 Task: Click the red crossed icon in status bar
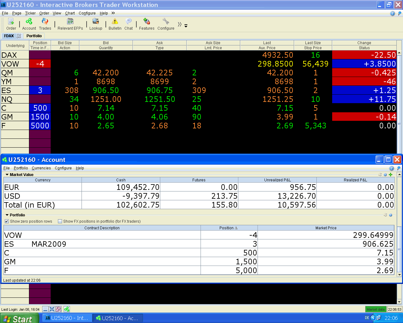(59, 309)
